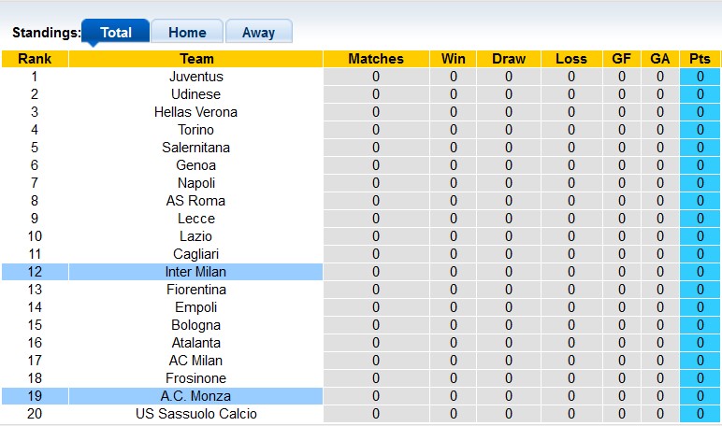Screen dimensions: 722x426
Task: Click the GF column header
Action: click(621, 59)
